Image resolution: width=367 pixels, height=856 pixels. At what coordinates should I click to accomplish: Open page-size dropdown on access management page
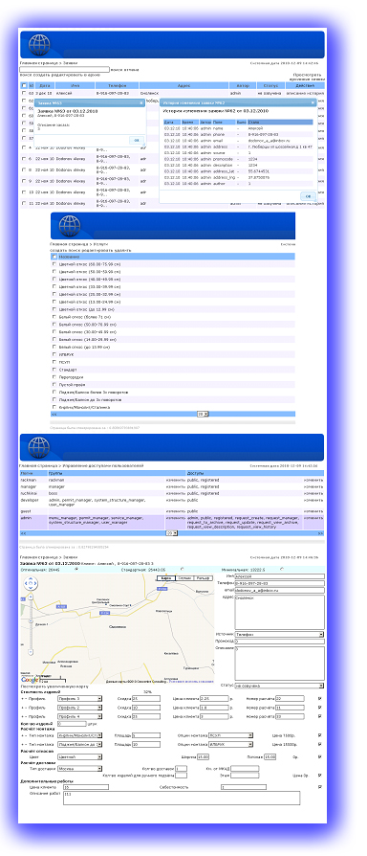point(172,532)
